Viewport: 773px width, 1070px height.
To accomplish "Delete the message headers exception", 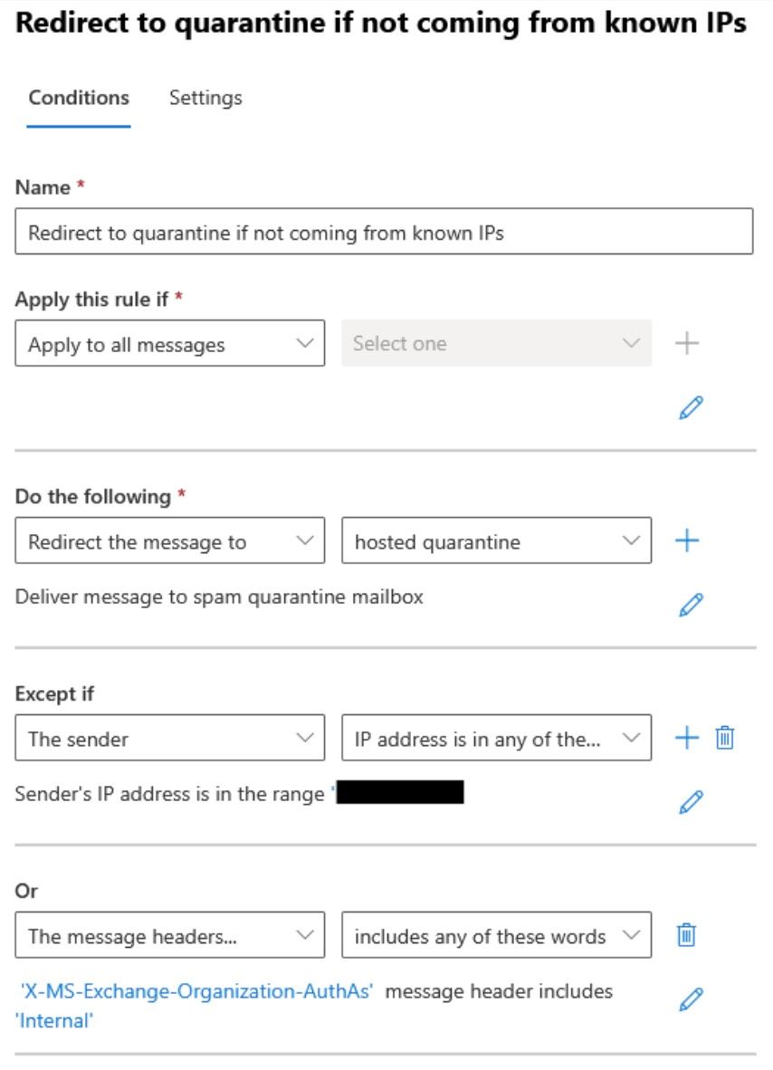I will coord(686,935).
